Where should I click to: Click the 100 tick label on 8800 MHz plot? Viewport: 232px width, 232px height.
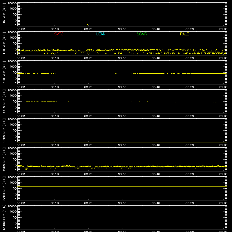(x=14, y=188)
